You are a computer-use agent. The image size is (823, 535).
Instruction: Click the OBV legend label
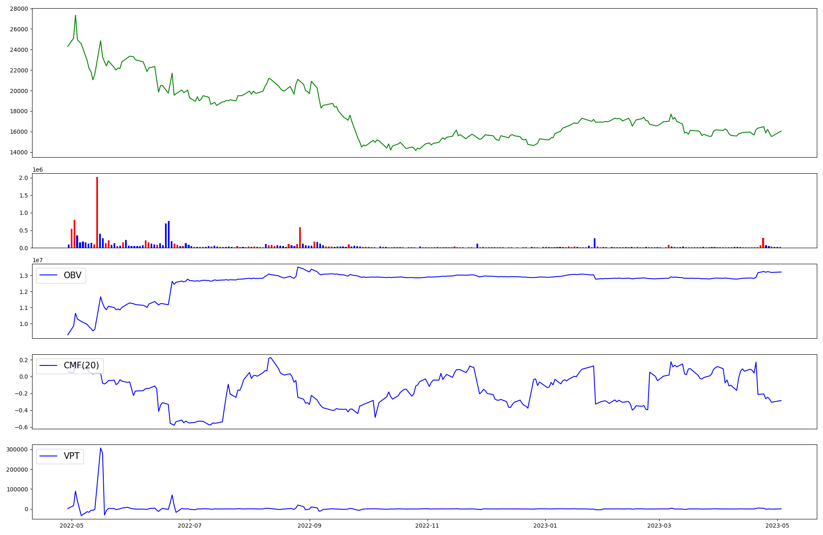pos(72,275)
